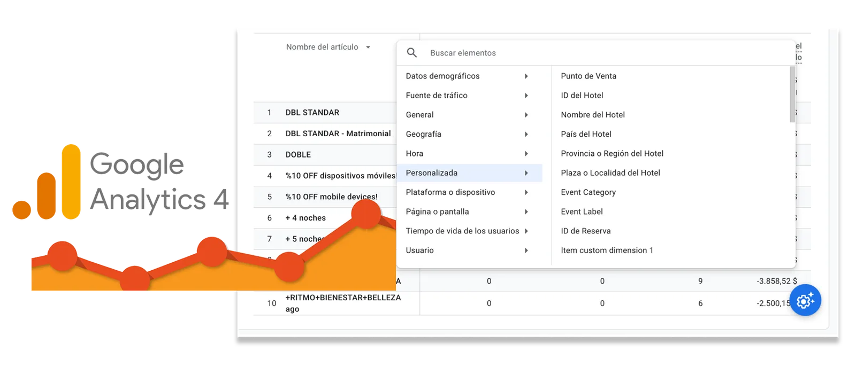The width and height of the screenshot is (856, 376).
Task: Click the dimension list scrollbar
Action: pos(792,95)
